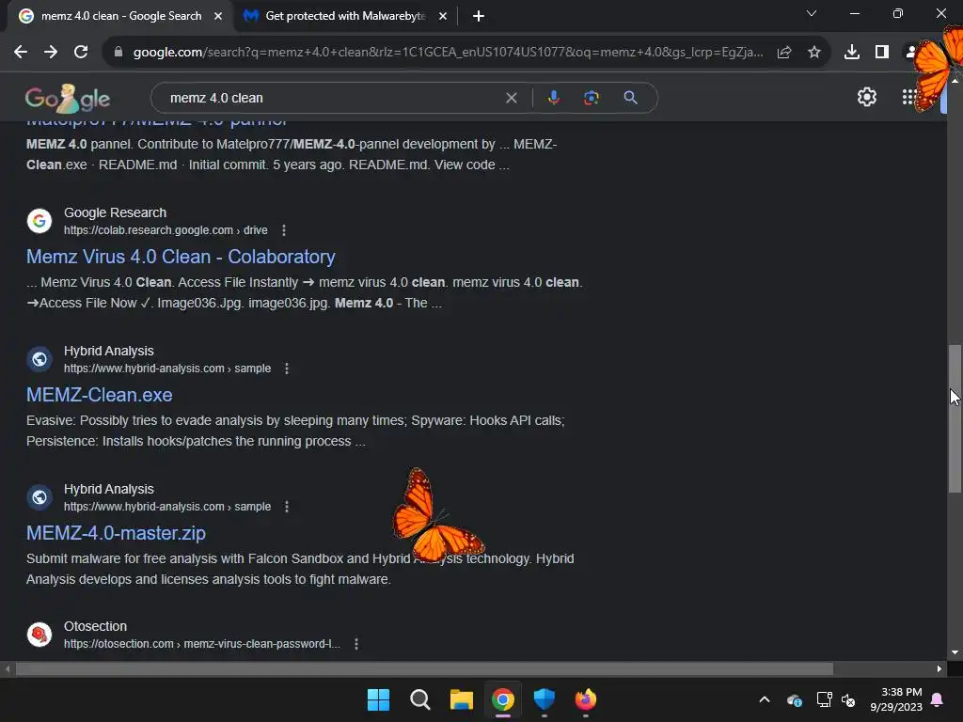This screenshot has width=963, height=722.
Task: Open Firefox from the taskbar
Action: (x=585, y=699)
